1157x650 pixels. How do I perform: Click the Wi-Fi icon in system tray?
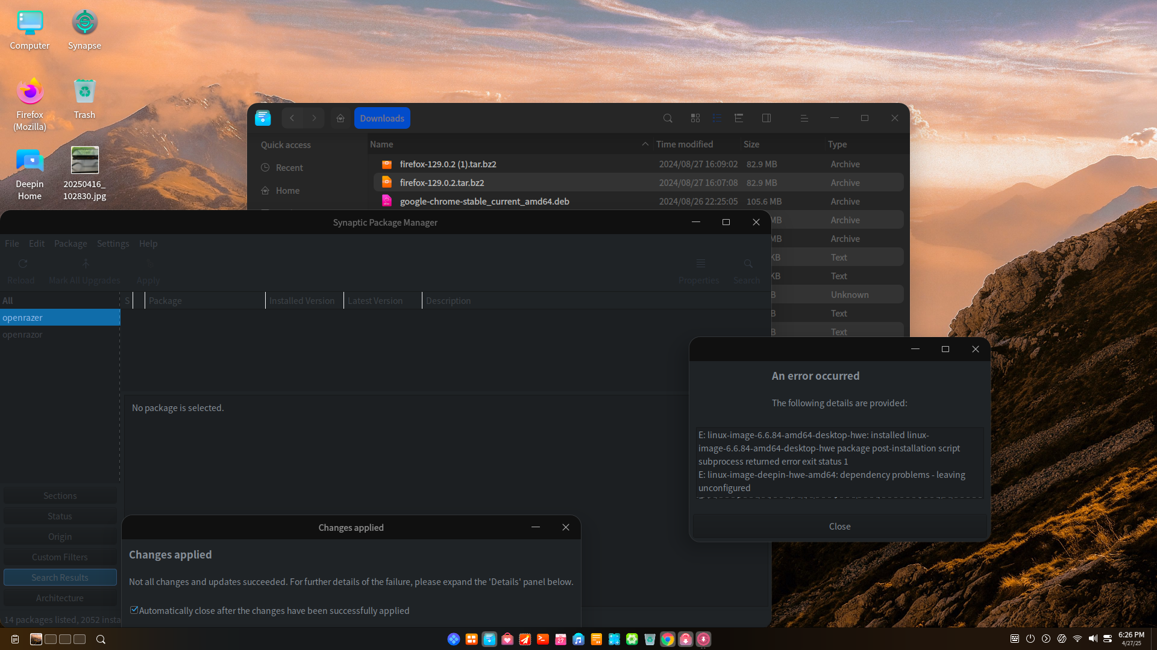tap(1077, 639)
